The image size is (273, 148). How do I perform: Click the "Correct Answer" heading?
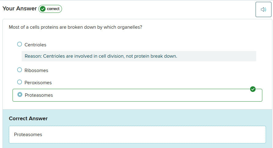click(28, 118)
